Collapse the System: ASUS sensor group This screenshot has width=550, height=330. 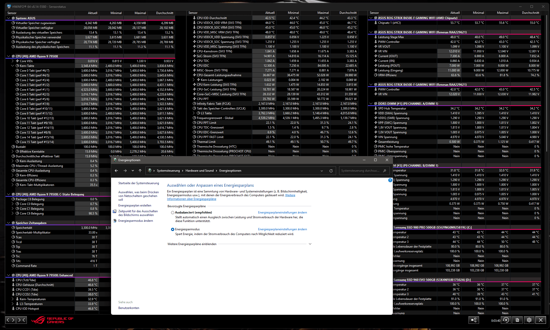click(9, 18)
